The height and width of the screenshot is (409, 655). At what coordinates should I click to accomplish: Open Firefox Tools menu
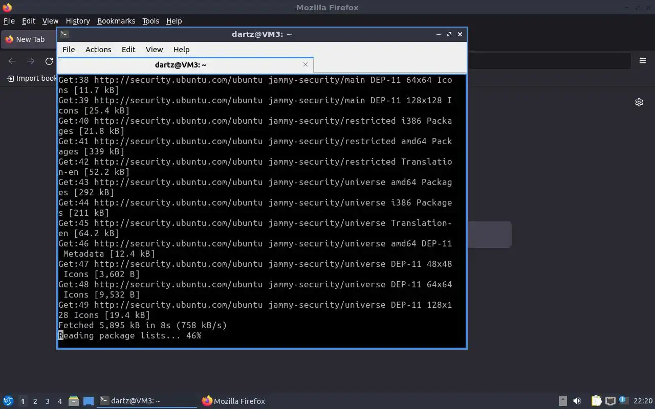point(150,21)
